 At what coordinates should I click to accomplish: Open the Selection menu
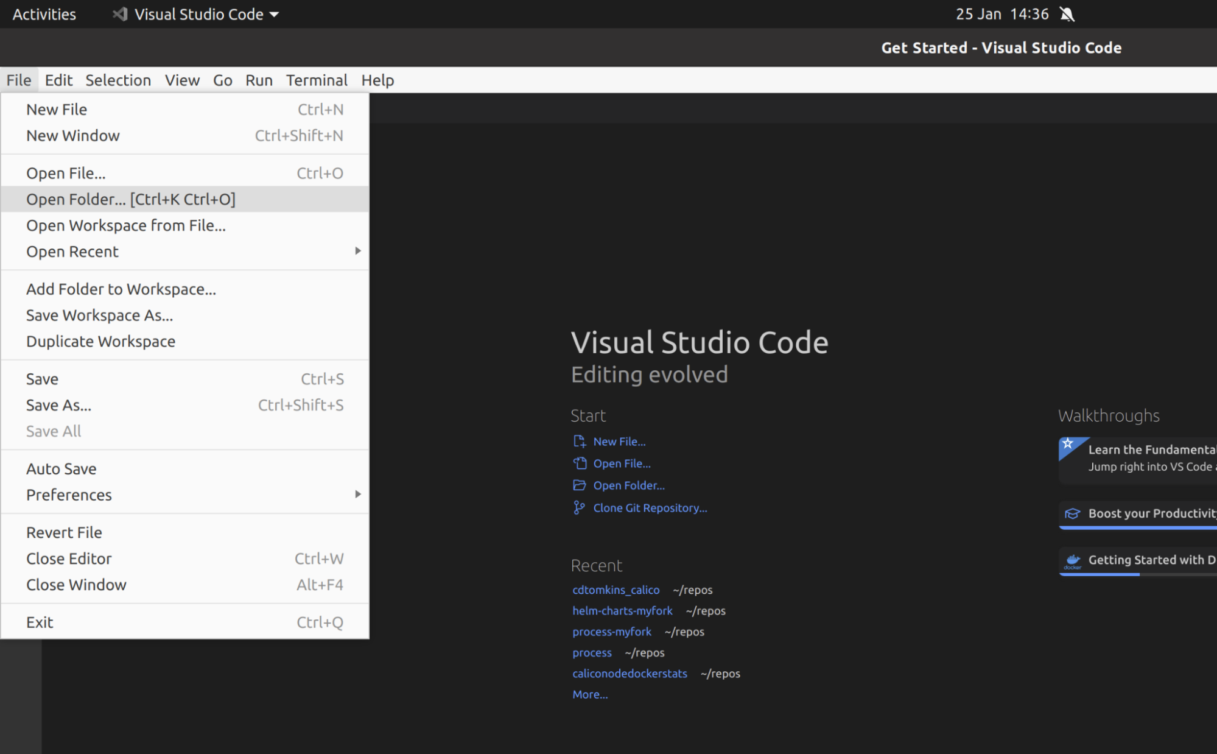[118, 80]
